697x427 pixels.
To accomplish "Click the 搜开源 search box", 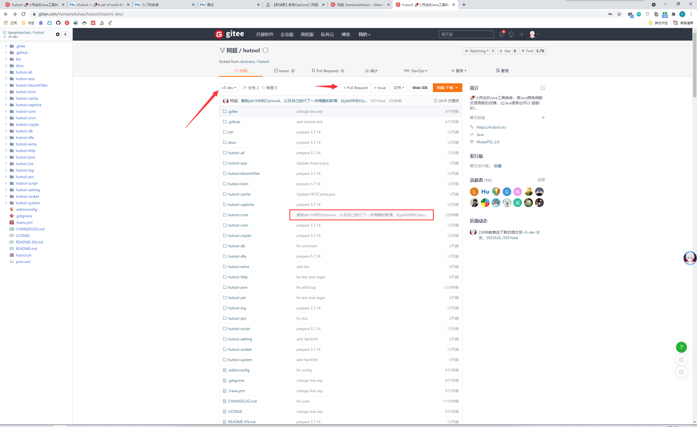I will (466, 34).
